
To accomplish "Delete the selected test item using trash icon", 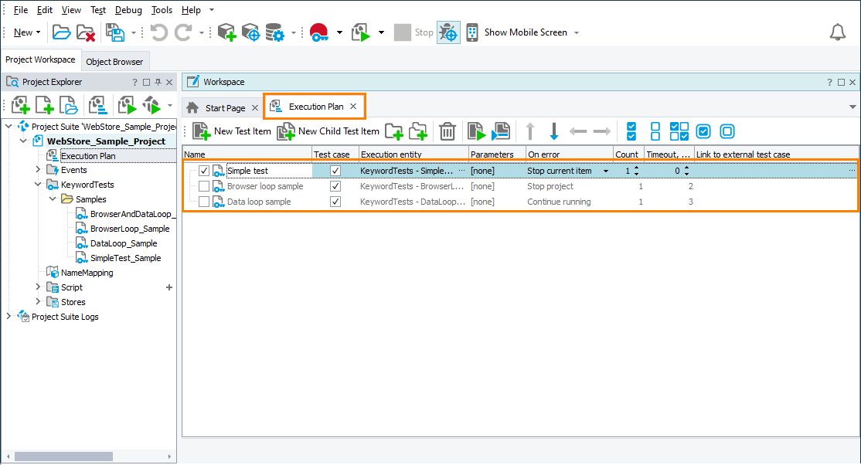I will click(x=447, y=131).
